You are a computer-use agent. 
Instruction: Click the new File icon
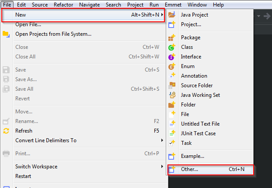[x=172, y=114]
